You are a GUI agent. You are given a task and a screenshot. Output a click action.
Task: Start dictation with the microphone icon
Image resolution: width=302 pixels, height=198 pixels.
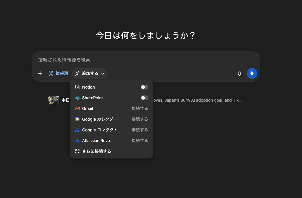coord(240,73)
